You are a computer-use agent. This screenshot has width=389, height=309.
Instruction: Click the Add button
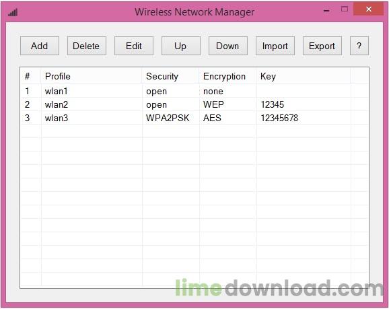(40, 46)
